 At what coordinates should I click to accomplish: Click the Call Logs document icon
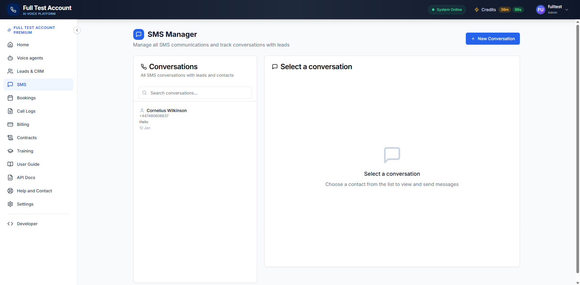click(10, 111)
